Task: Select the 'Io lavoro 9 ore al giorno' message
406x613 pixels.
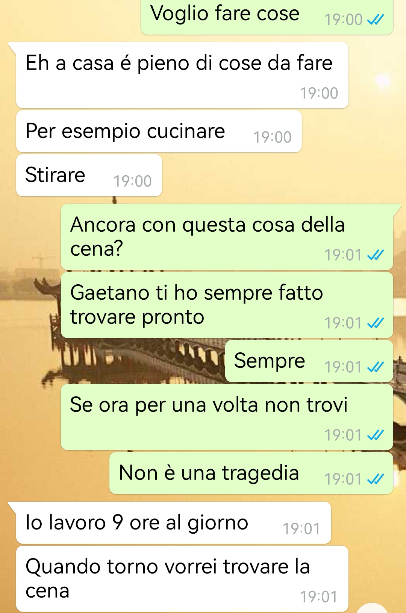Action: [174, 523]
